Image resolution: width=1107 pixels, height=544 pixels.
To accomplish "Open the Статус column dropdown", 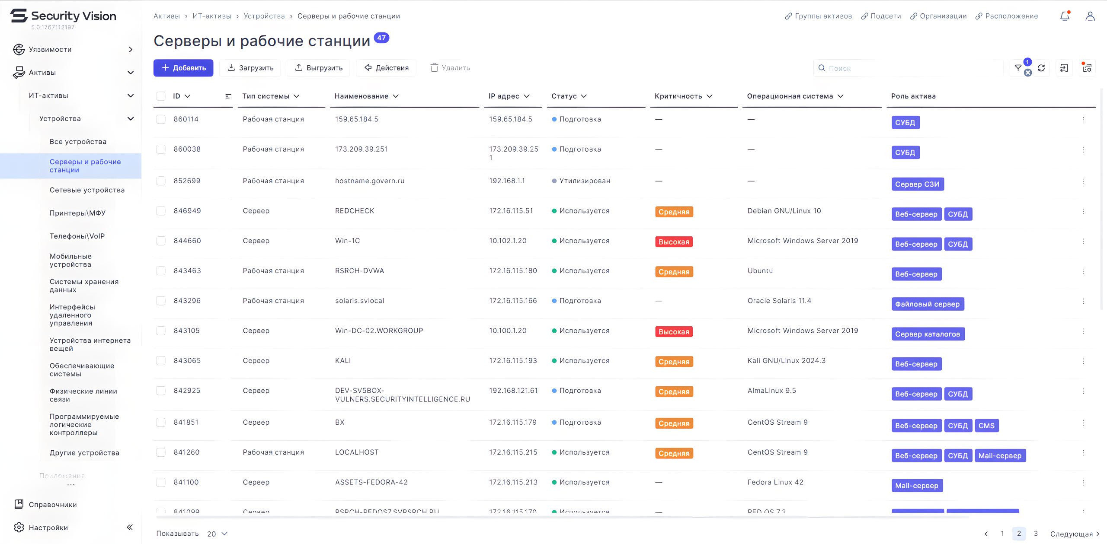I will click(569, 96).
